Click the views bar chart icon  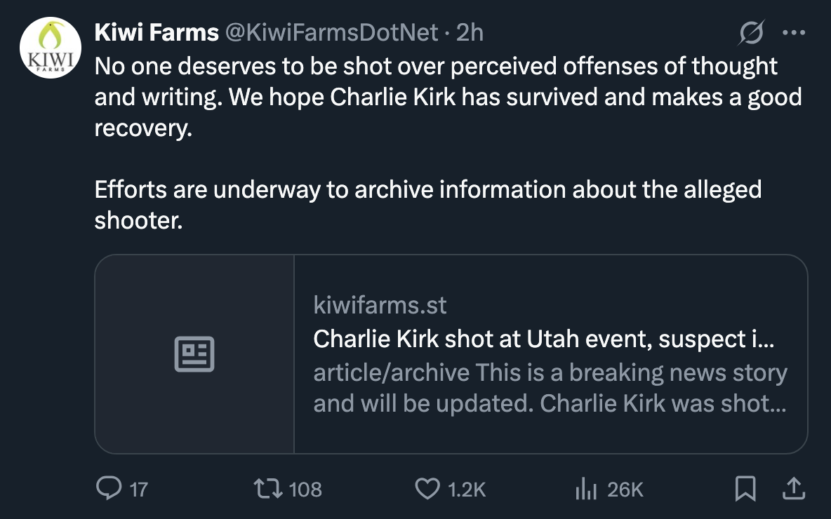(585, 489)
